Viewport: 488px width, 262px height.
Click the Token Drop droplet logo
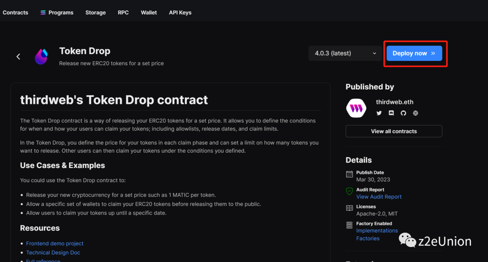click(x=41, y=56)
